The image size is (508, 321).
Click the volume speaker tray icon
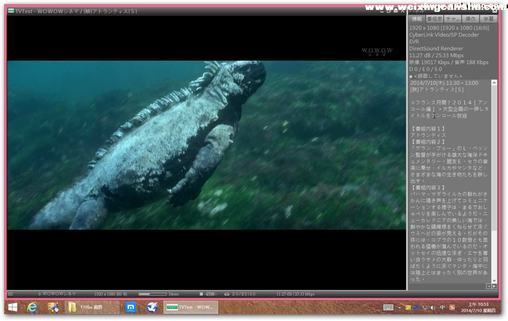[x=433, y=307]
